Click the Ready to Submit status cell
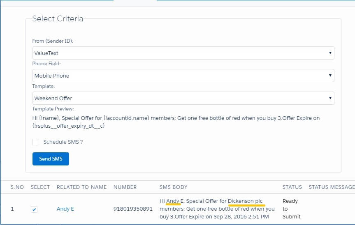Screen dimensions: 355x225 click(x=291, y=209)
